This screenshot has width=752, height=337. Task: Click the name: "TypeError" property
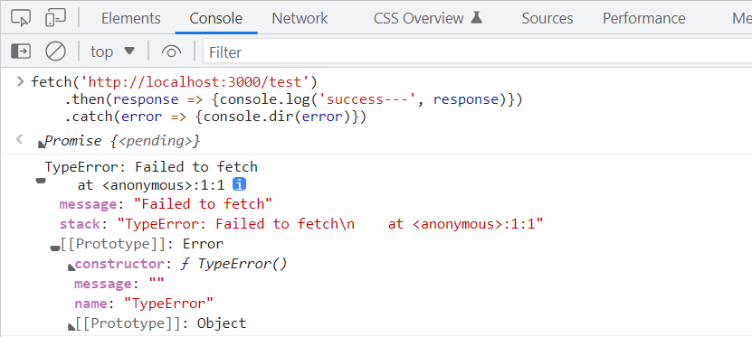point(144,304)
